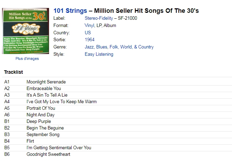Screen dimensions: 232x161
Task: Open the Plus d'images link
Action: [x=27, y=59]
